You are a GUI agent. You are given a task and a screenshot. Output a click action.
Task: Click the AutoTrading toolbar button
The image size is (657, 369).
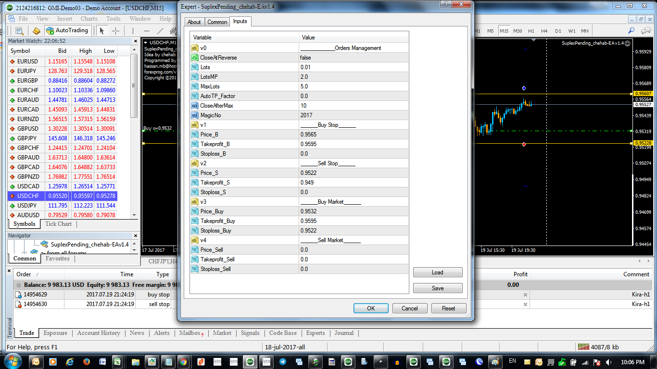(x=67, y=30)
